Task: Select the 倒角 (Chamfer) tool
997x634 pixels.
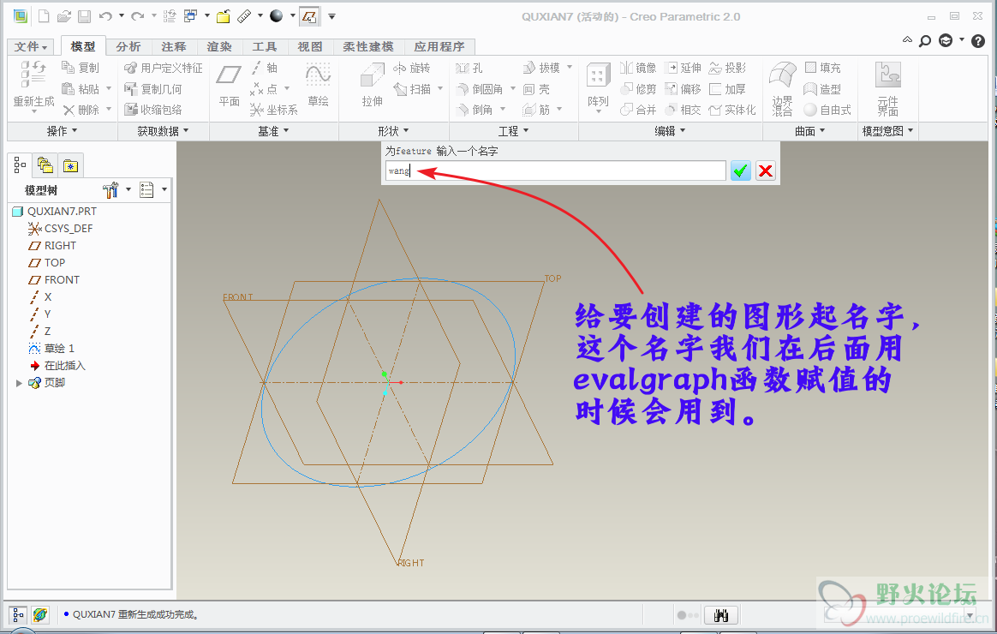Action: click(x=475, y=110)
